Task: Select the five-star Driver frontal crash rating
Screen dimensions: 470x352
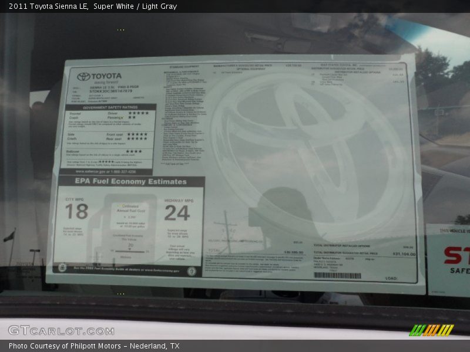Action: pos(139,113)
